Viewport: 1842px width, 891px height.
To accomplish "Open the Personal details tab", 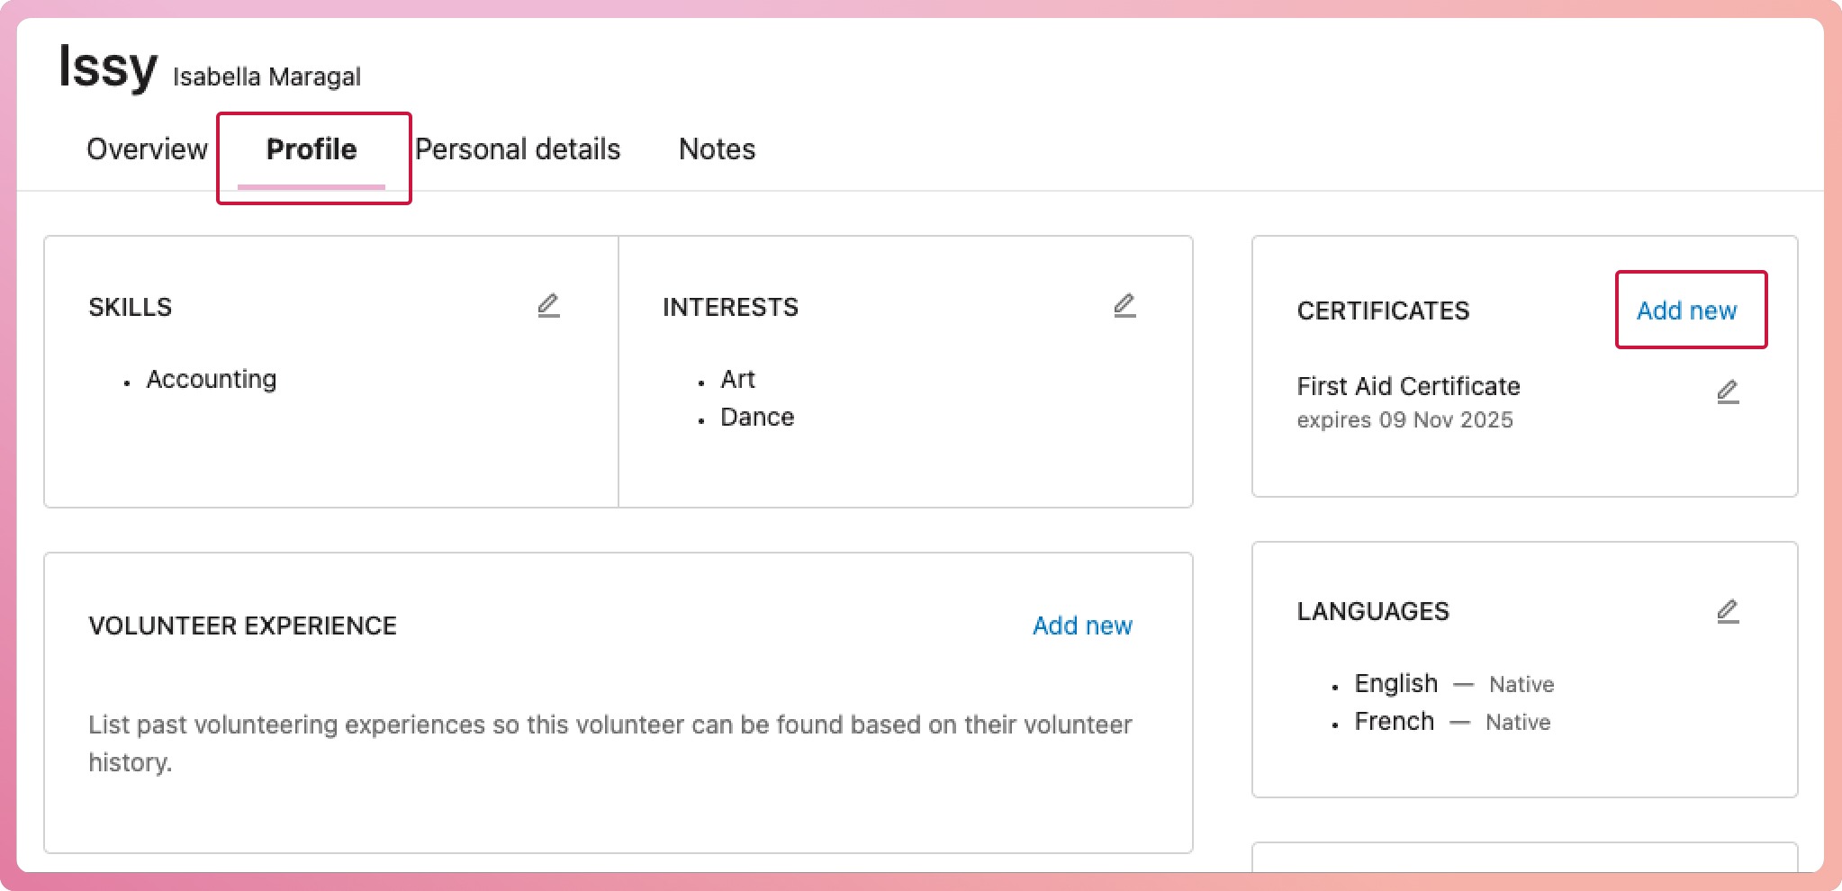I will pos(518,149).
